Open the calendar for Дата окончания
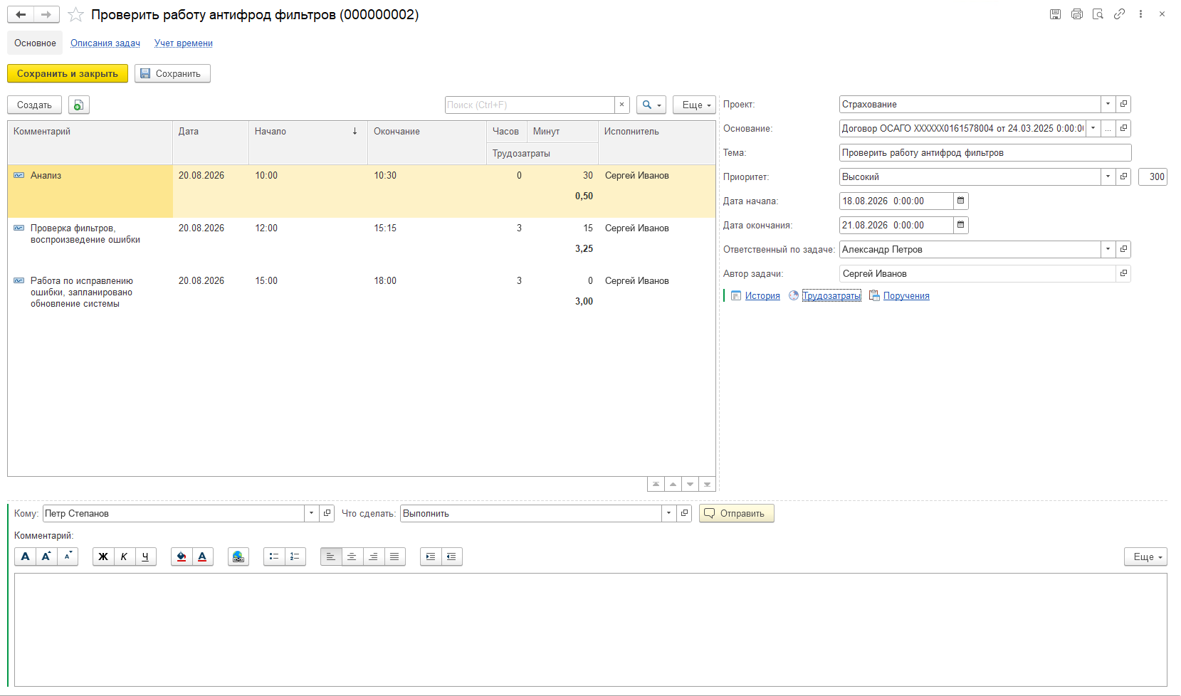Viewport: 1181px width, 696px height. tap(960, 225)
